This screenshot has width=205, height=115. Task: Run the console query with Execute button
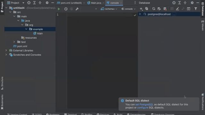click(x=59, y=9)
